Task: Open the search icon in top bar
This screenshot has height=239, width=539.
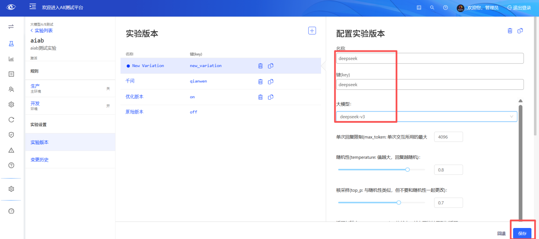Action: click(x=432, y=7)
